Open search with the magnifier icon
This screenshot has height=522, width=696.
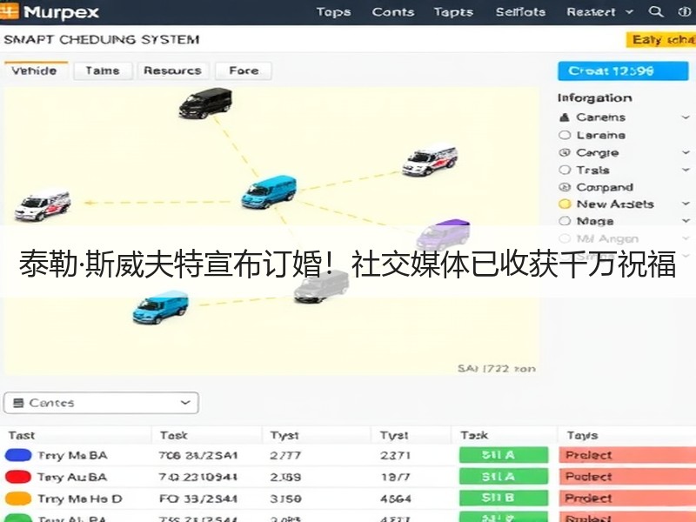[656, 11]
